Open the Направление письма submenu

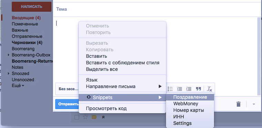pyautogui.click(x=122, y=86)
